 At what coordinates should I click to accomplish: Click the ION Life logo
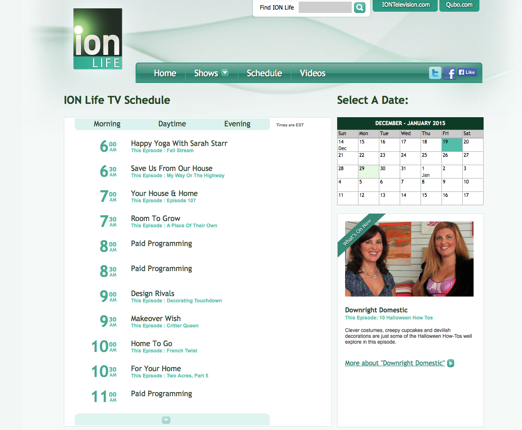[x=98, y=39]
